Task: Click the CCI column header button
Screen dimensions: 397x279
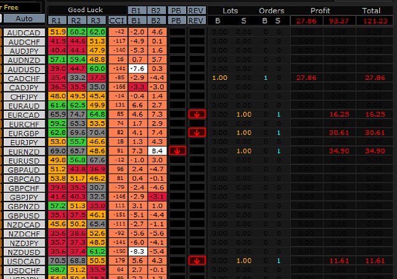Action: pyautogui.click(x=118, y=20)
